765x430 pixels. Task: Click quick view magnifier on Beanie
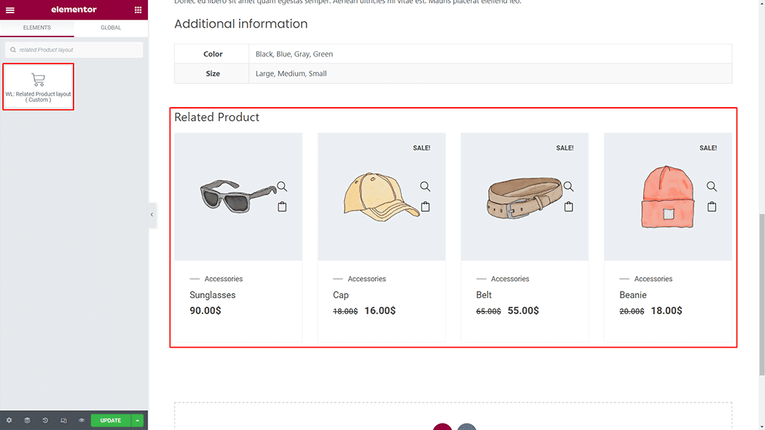coord(712,187)
